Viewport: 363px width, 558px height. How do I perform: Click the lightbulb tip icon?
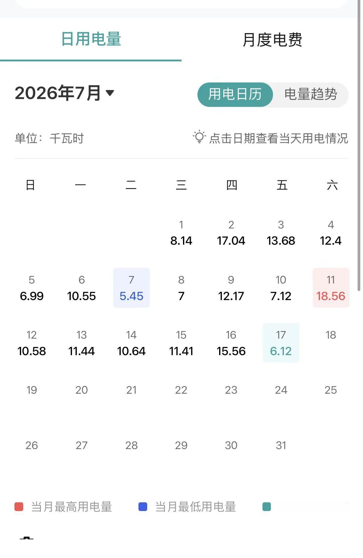(199, 137)
